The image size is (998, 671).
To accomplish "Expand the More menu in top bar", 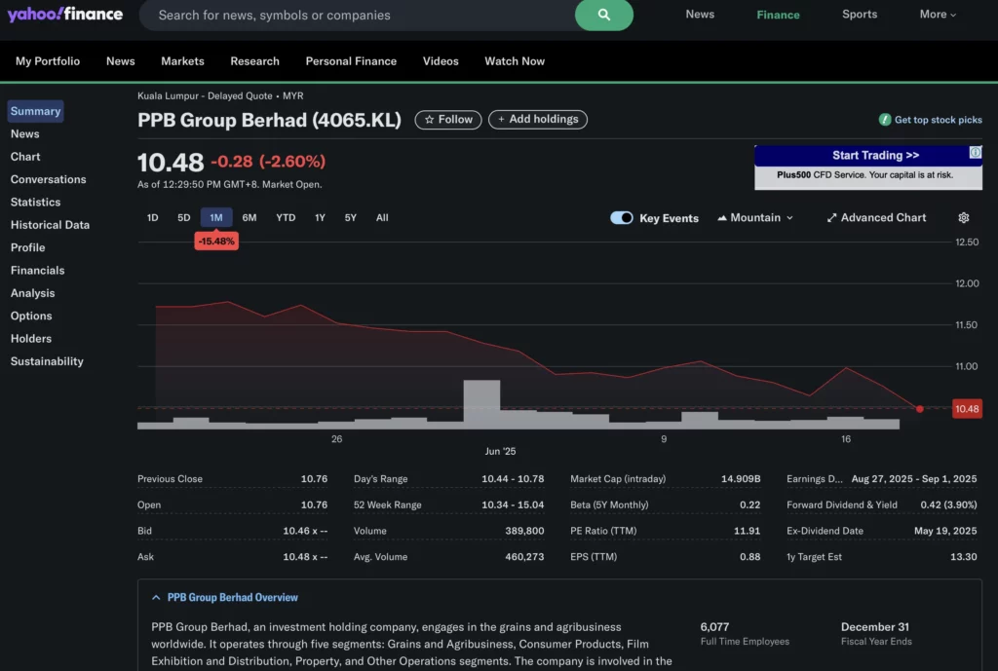I will tap(937, 14).
